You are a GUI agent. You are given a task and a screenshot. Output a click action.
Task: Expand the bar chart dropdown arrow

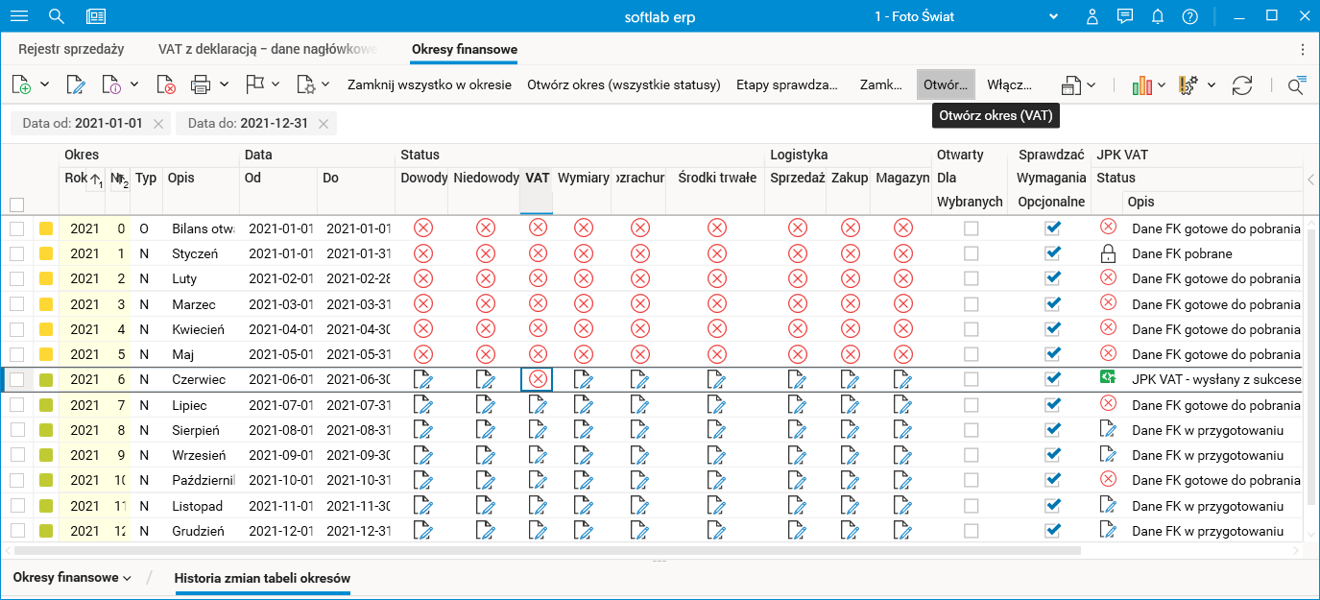[x=1162, y=84]
